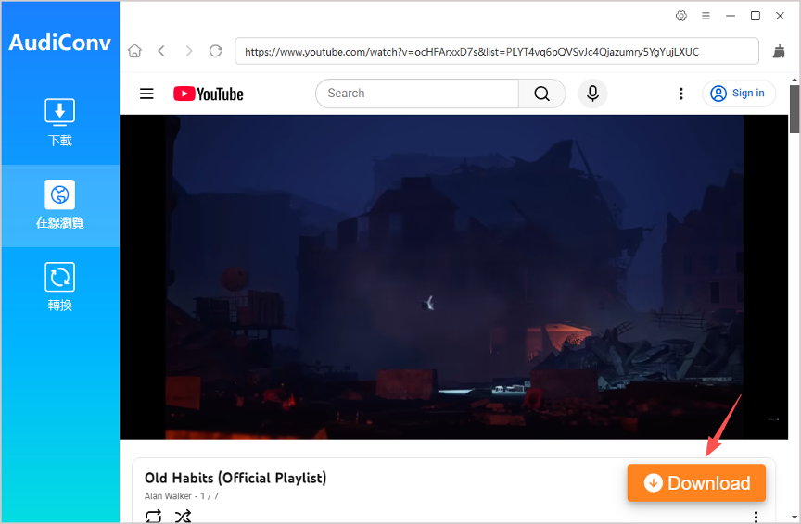Start voice search with microphone
Screen dimensions: 801x524
tap(593, 94)
